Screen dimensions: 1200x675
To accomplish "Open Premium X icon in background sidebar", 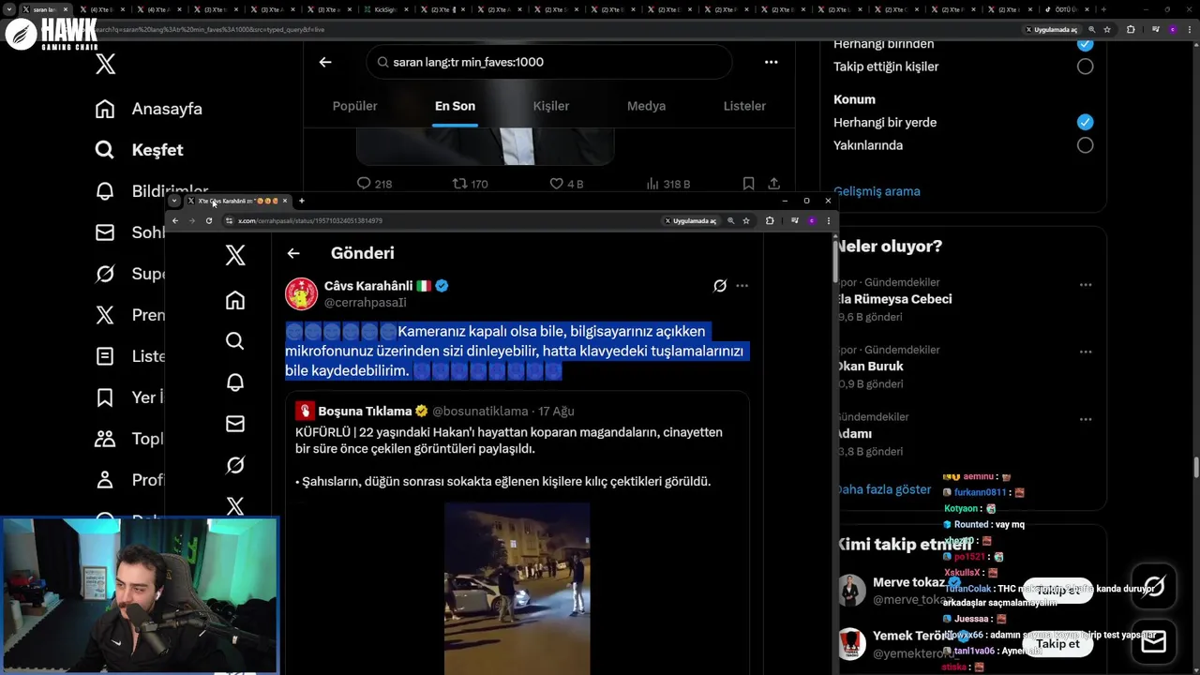I will [x=105, y=315].
